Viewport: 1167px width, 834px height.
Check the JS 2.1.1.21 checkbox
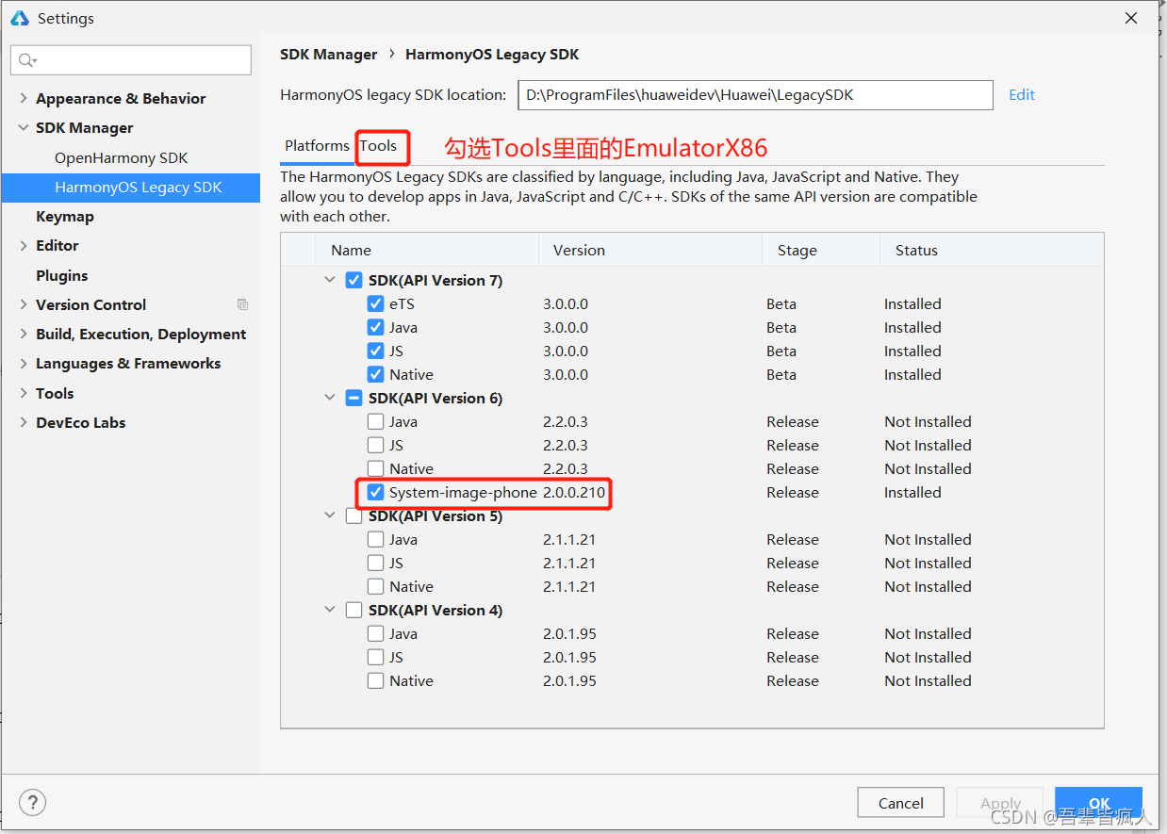tap(375, 563)
